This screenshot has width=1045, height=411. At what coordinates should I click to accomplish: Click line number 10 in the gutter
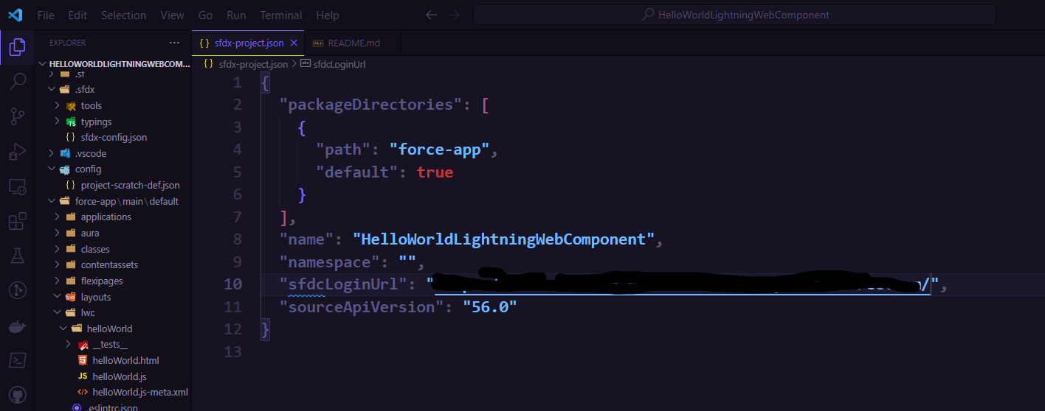(x=232, y=284)
